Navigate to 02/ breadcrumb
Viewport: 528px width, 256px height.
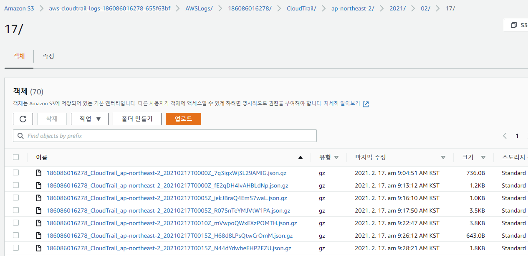[x=425, y=8]
